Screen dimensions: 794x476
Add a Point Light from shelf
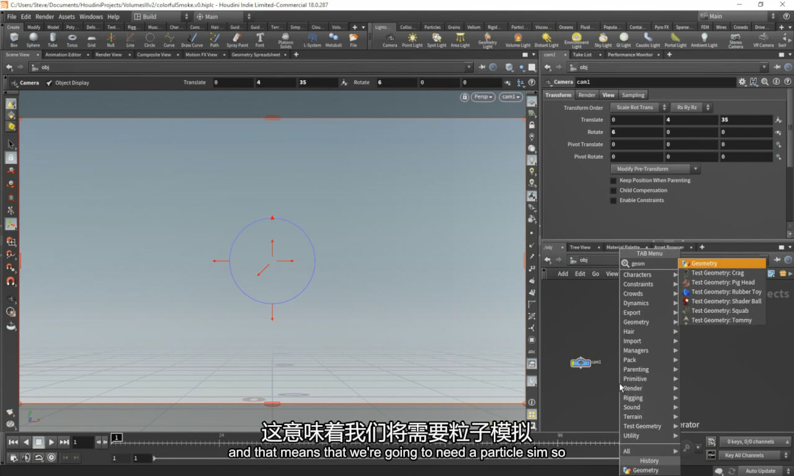(x=413, y=40)
